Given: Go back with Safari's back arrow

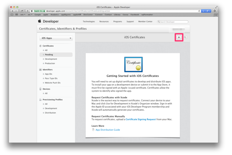Looking at the screenshot, I should click(x=12, y=11).
